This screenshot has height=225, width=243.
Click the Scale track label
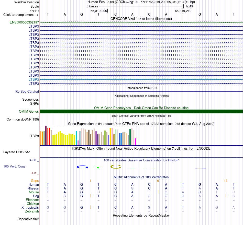click(35, 6)
